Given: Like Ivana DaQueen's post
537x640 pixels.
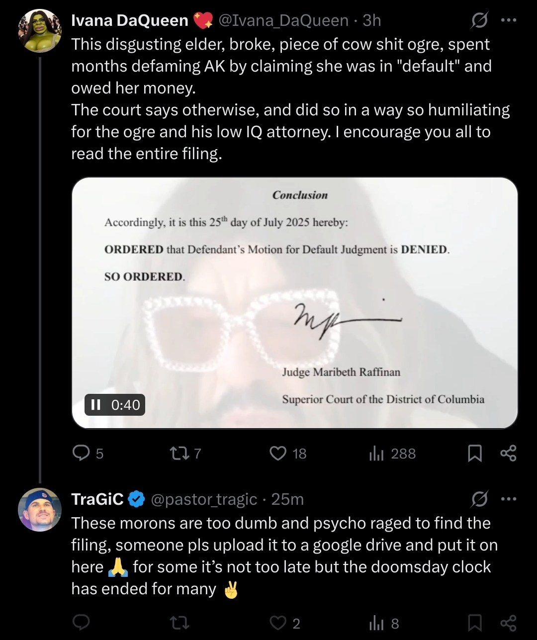Looking at the screenshot, I should (278, 453).
